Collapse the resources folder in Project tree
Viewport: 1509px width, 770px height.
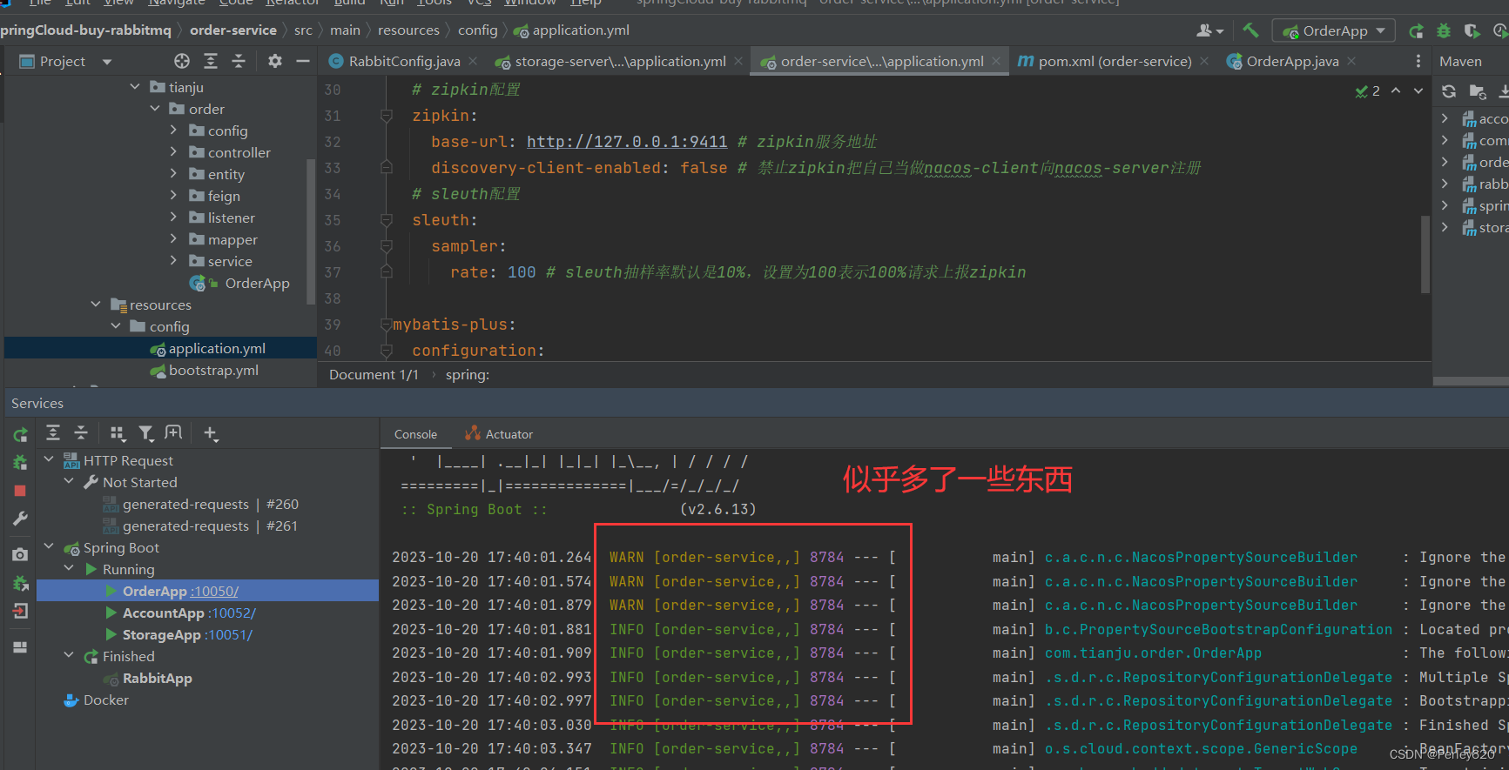(96, 305)
